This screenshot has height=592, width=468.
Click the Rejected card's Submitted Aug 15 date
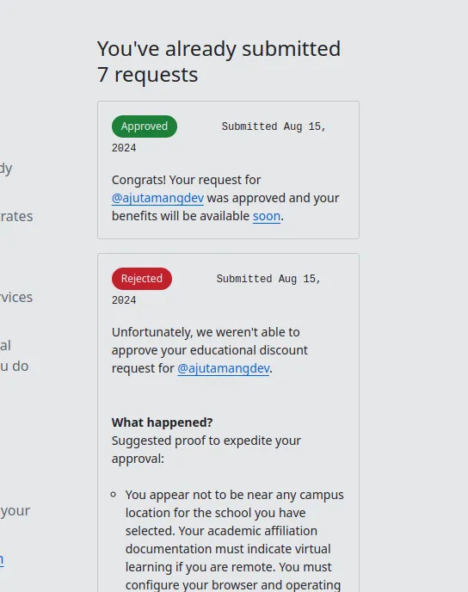[216, 289]
